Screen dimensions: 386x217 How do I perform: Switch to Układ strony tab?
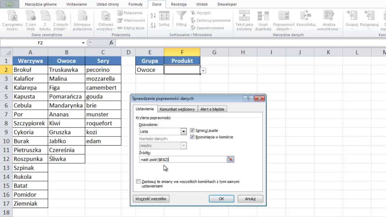click(108, 4)
